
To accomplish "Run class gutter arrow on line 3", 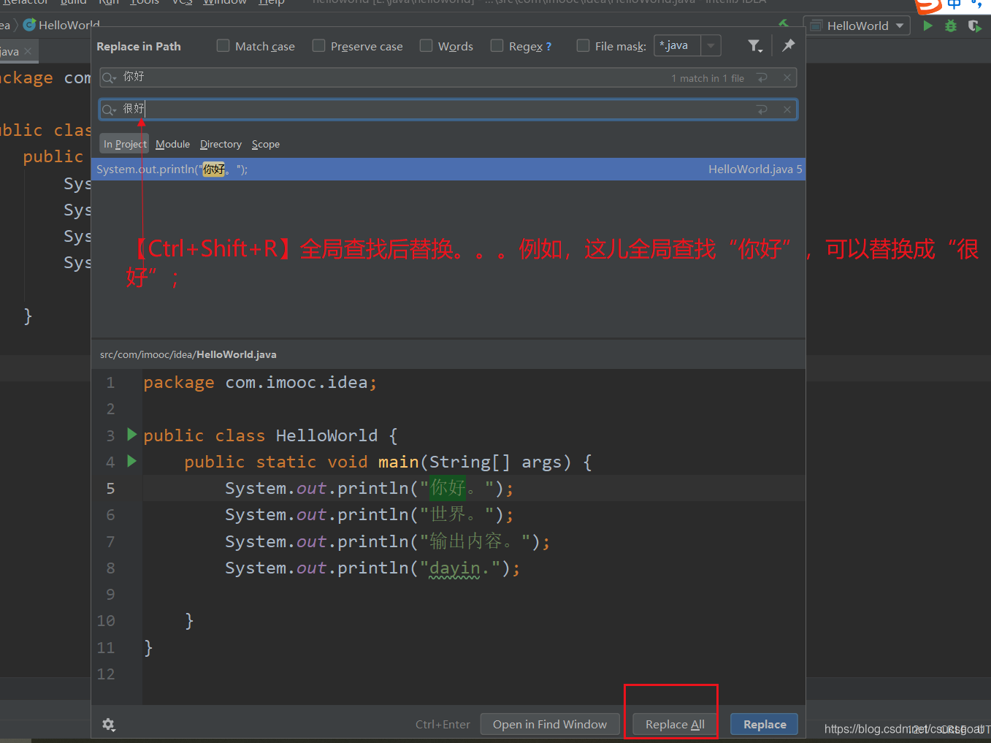I will [x=132, y=435].
